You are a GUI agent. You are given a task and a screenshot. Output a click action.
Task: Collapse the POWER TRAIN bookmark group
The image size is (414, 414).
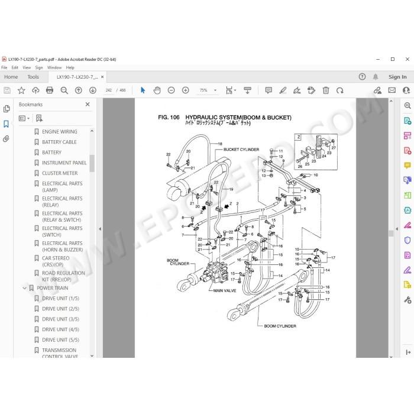25,288
